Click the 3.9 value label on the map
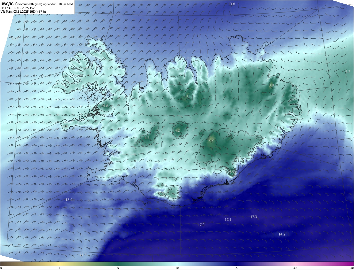 tap(271, 85)
